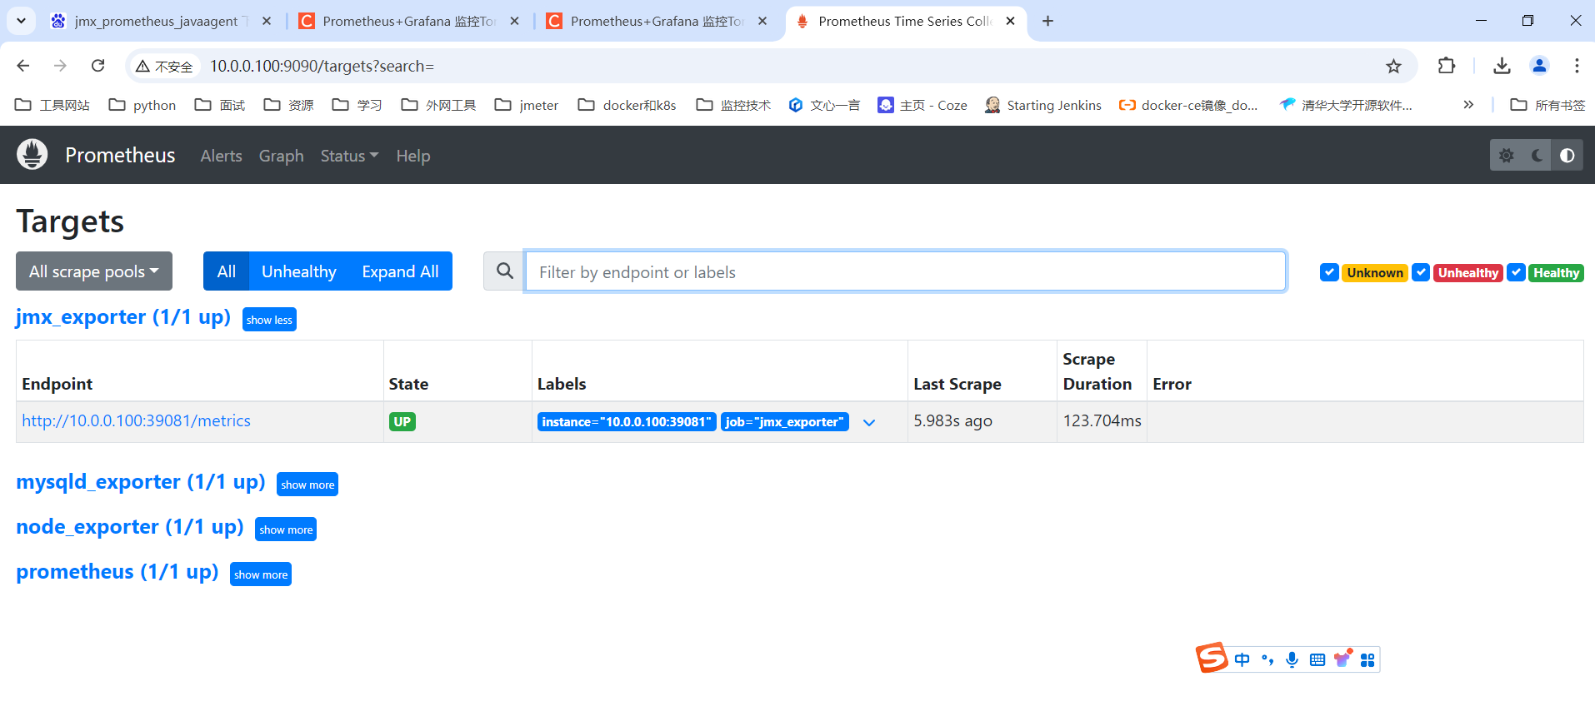1595x721 pixels.
Task: Click the Sogou input method logo
Action: click(1212, 658)
